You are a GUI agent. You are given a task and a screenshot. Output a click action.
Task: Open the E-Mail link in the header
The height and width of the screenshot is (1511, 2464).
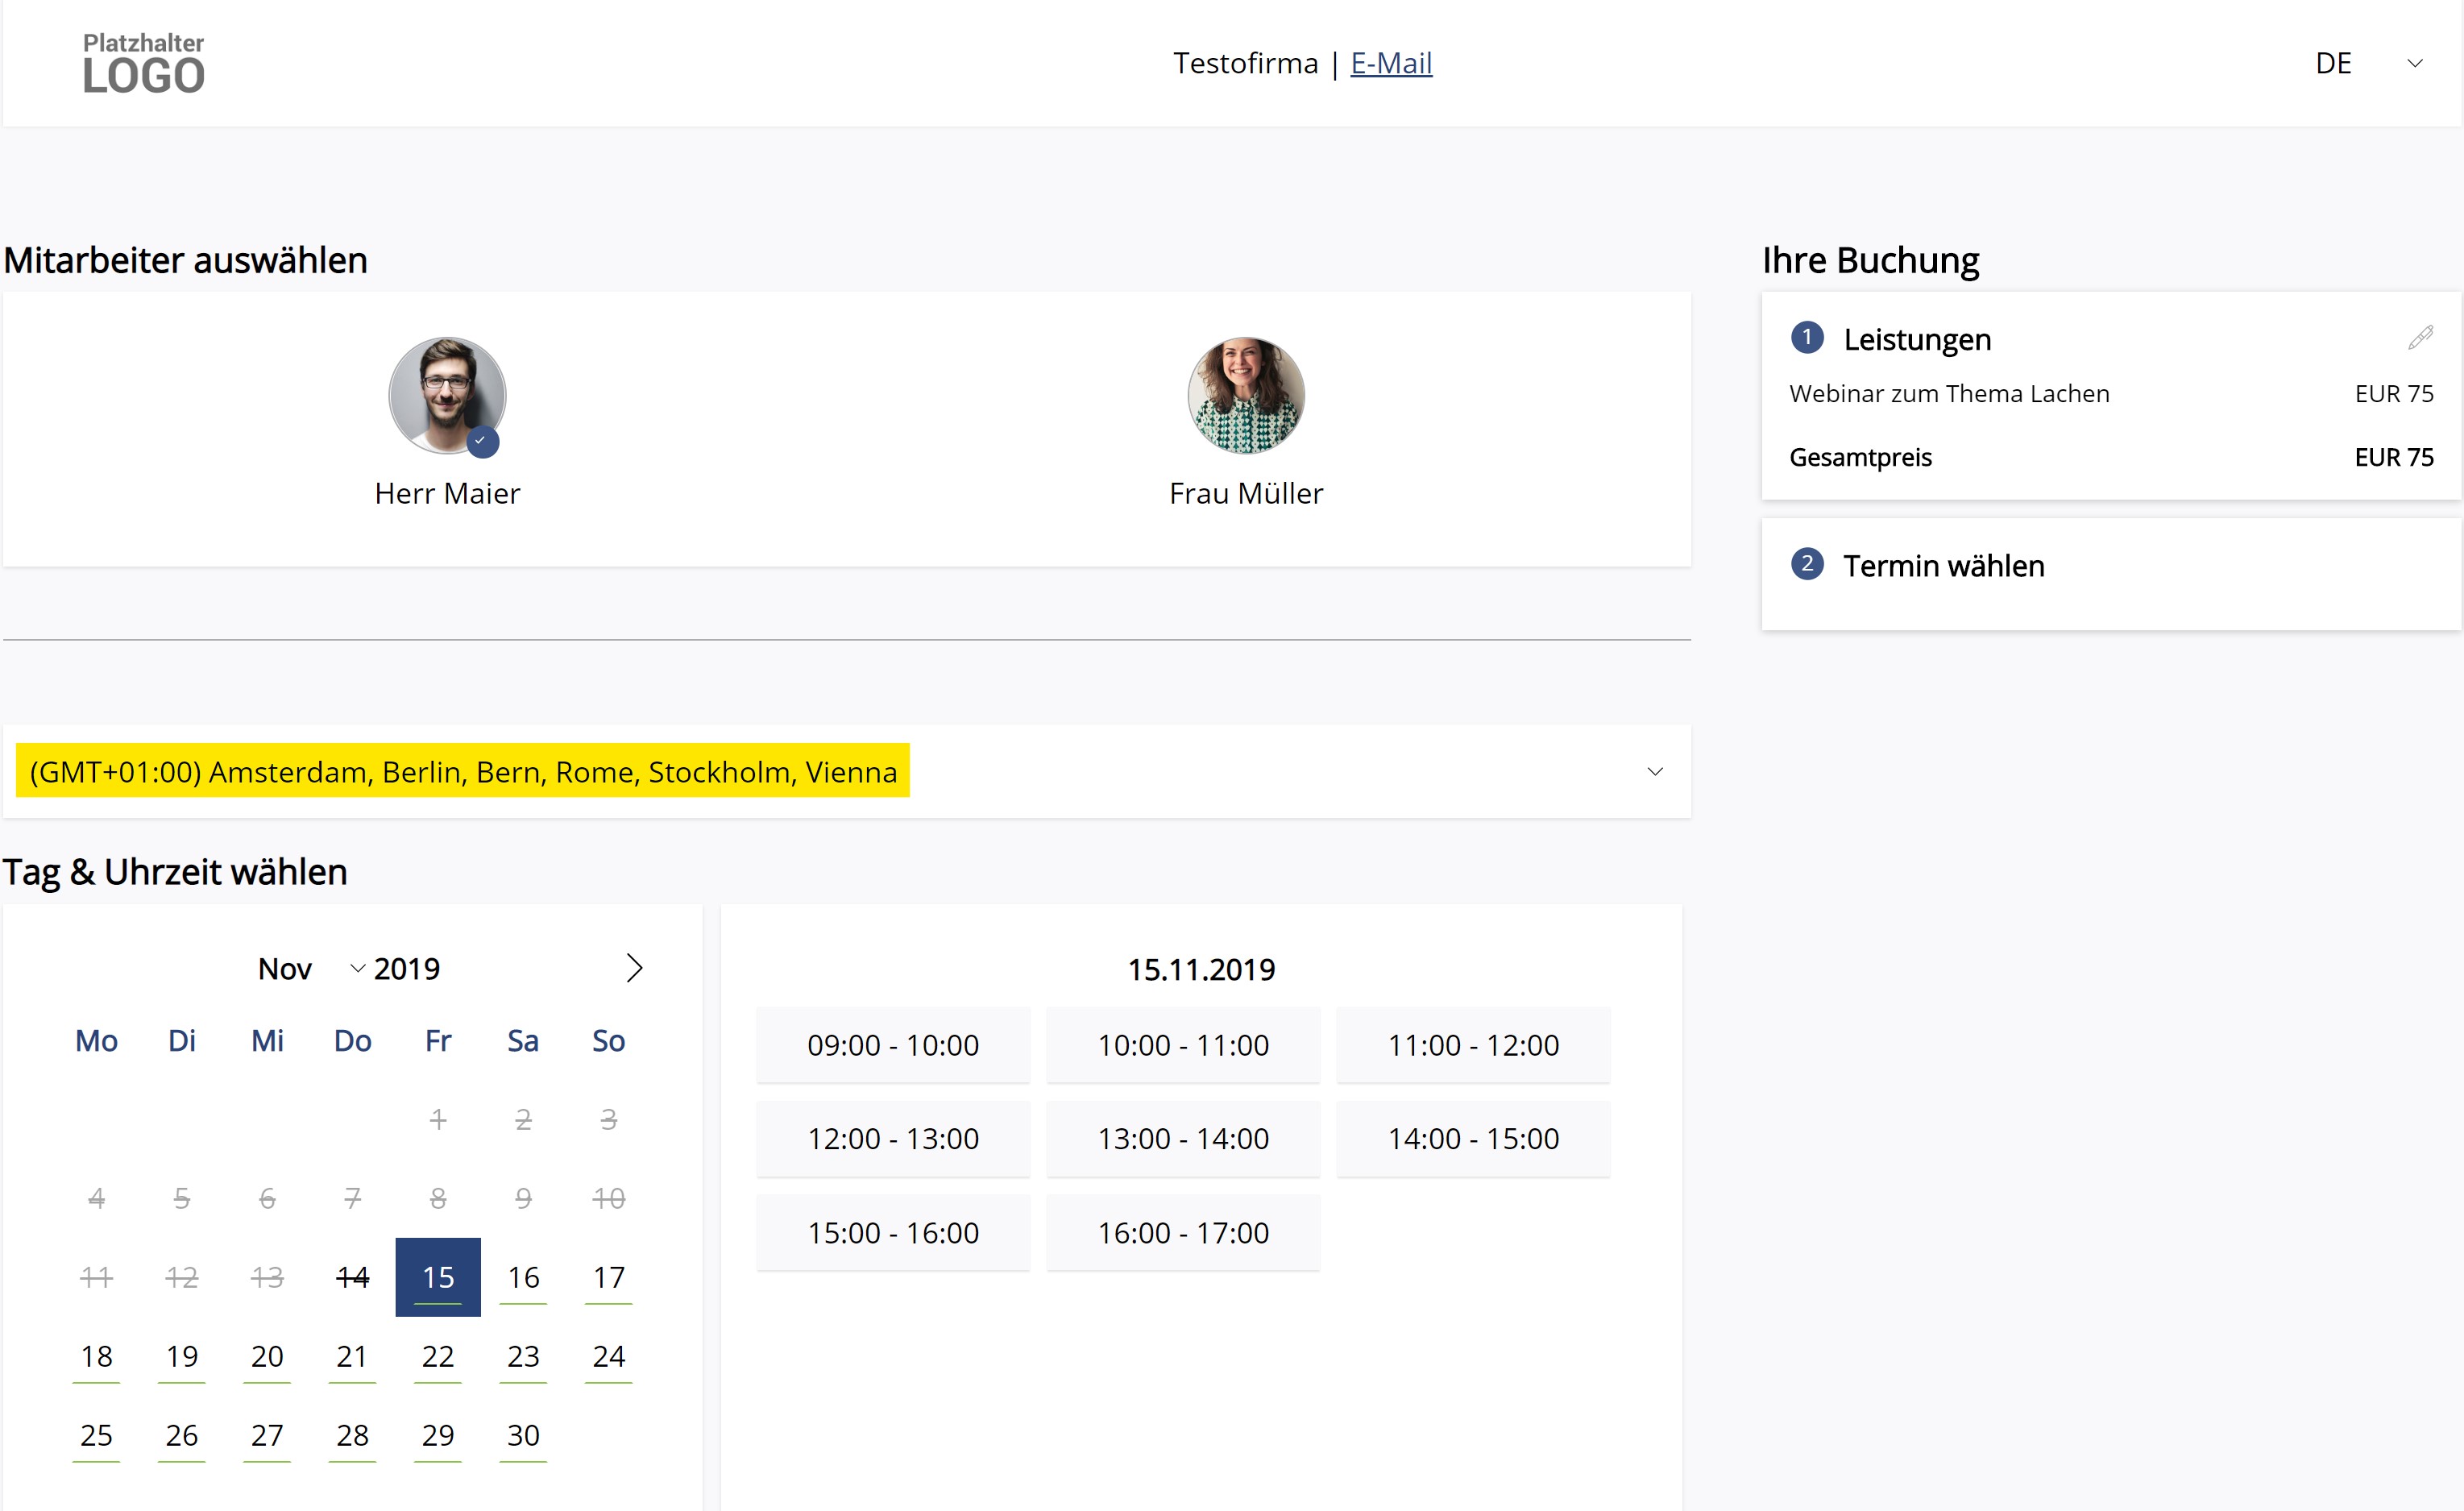click(1391, 63)
